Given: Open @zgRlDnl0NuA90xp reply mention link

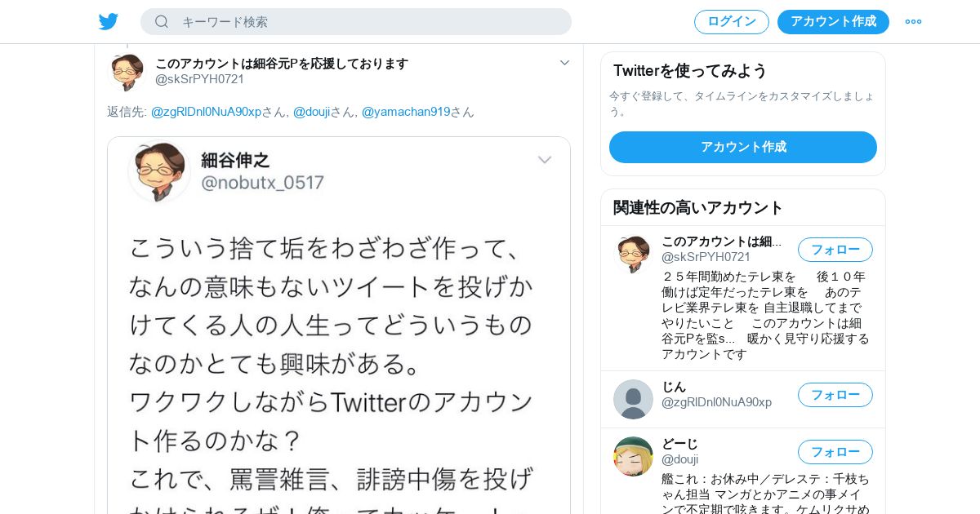Looking at the screenshot, I should click(206, 112).
